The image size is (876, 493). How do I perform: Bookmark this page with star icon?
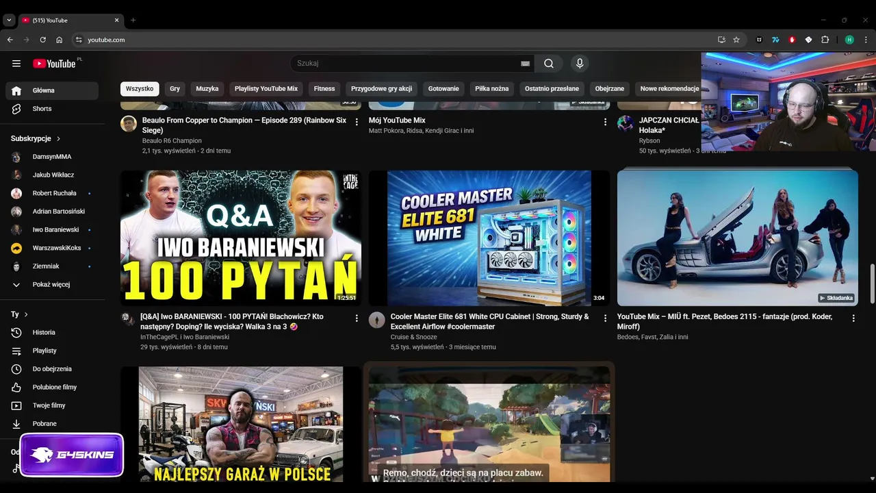click(x=736, y=40)
